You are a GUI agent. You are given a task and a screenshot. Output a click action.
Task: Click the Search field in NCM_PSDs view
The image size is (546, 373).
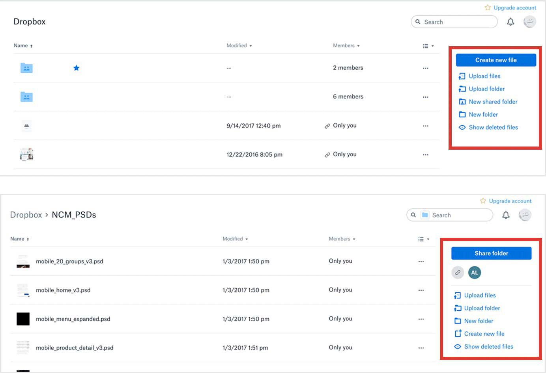coord(450,215)
